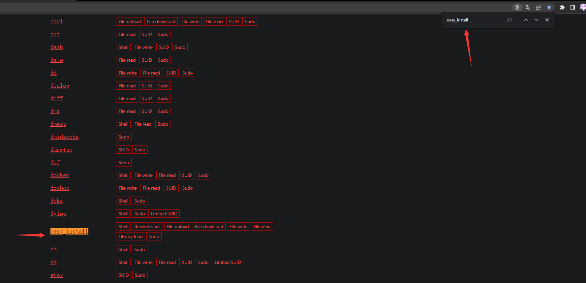The image size is (586, 283).
Task: Click File write tag in ed row
Action: click(x=143, y=262)
